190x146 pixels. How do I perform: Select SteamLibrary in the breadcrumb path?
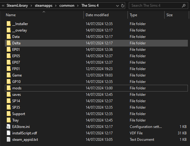pyautogui.click(x=17, y=6)
